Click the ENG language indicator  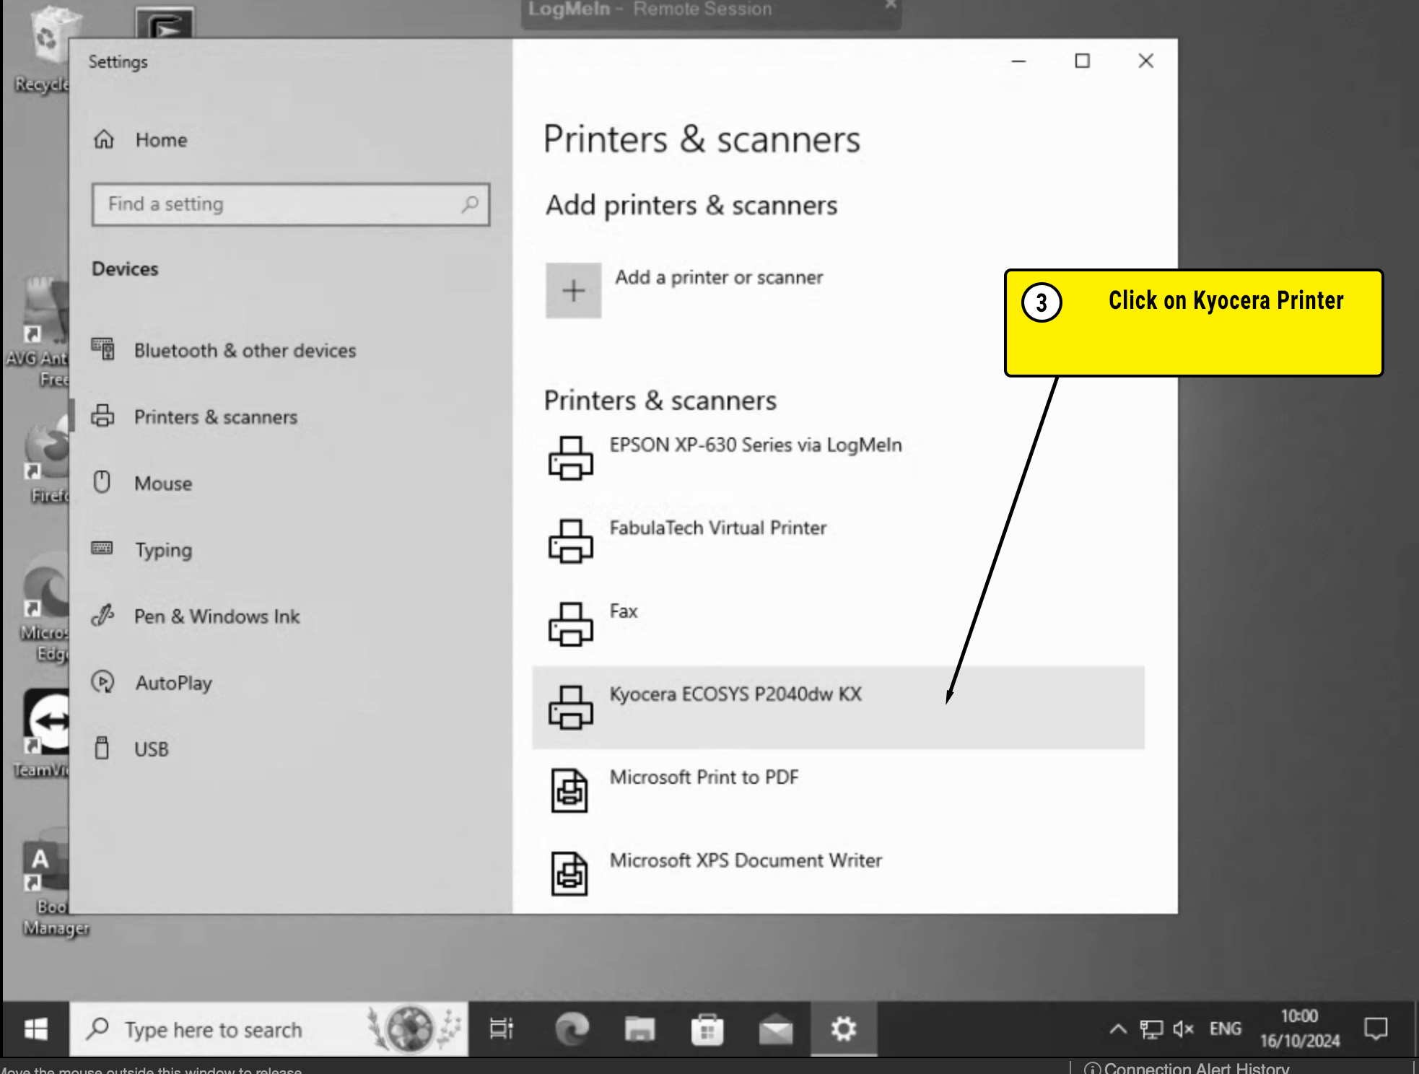click(1226, 1029)
